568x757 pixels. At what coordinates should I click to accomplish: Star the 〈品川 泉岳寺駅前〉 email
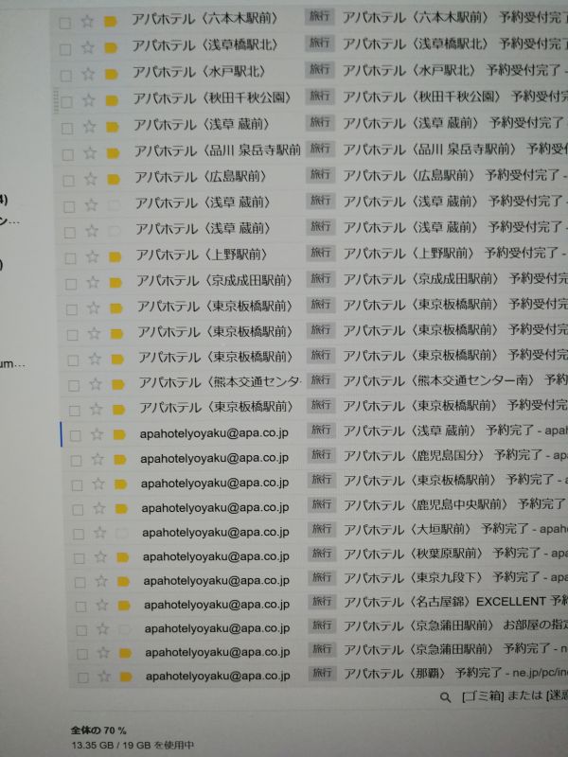(90, 153)
